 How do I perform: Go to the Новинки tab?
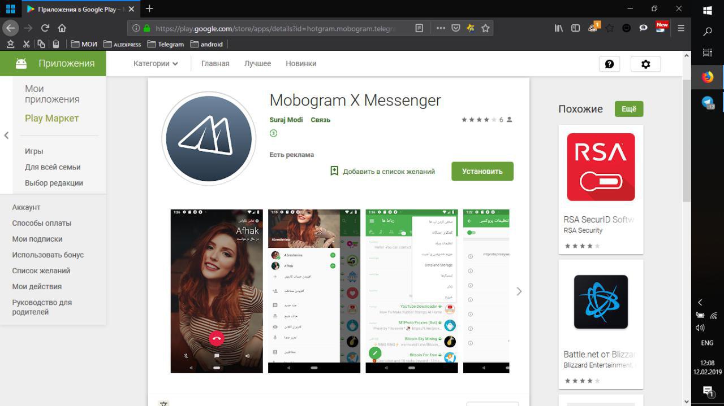(301, 64)
